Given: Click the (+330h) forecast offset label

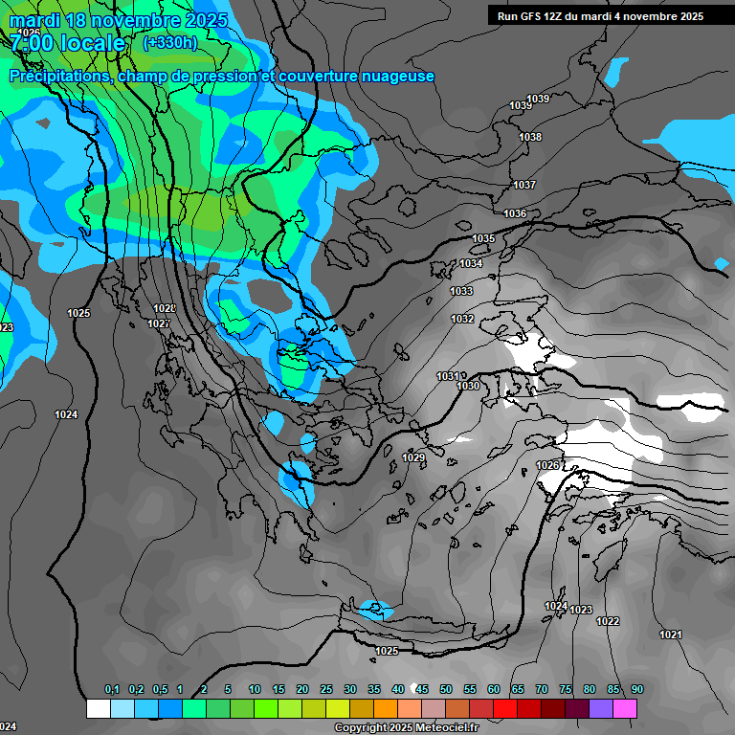Looking at the screenshot, I should pyautogui.click(x=169, y=43).
